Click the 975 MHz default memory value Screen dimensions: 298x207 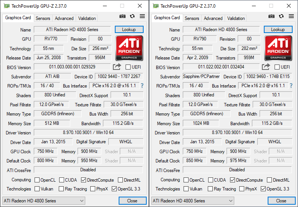(x=238, y=161)
